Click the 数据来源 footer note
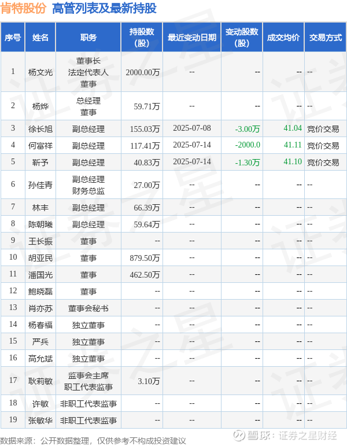347x446 pixels. tap(93, 441)
